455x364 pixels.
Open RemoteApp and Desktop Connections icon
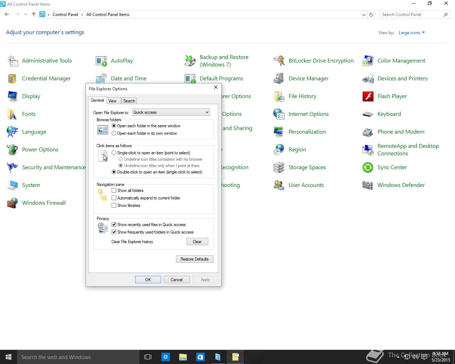pos(368,150)
